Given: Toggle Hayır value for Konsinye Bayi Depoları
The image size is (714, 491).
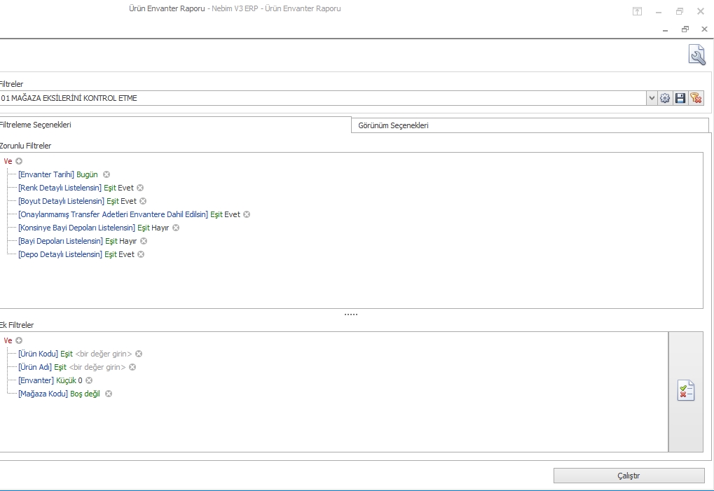Looking at the screenshot, I should [160, 228].
